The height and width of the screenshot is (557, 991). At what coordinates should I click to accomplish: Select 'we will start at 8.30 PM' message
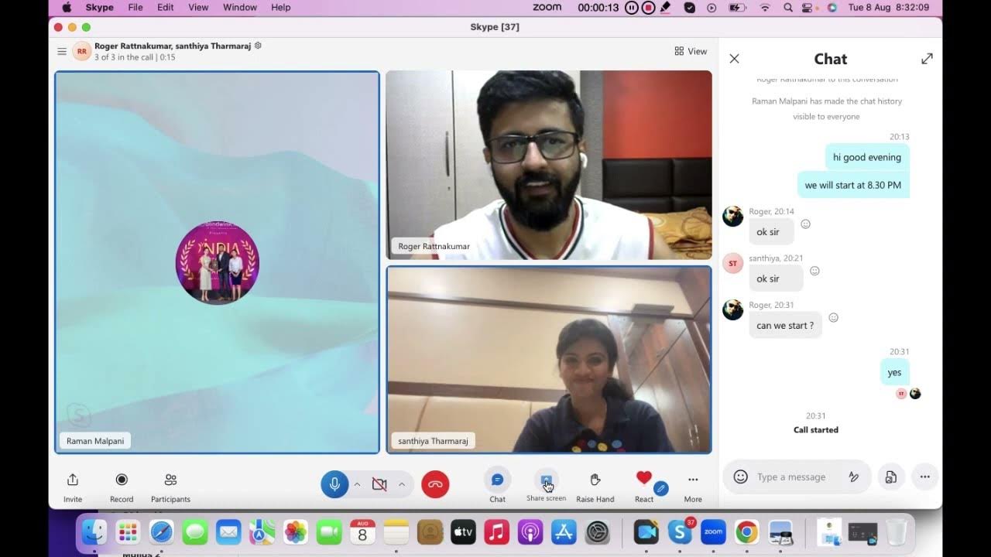853,185
